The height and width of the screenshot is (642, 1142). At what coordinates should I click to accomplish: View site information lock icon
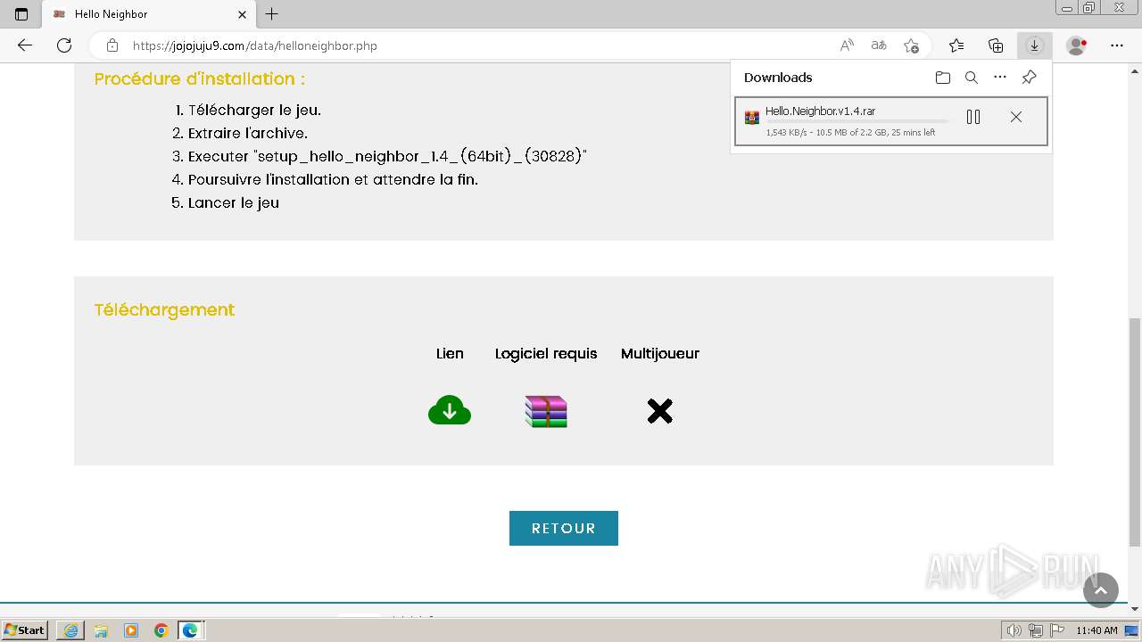(112, 45)
